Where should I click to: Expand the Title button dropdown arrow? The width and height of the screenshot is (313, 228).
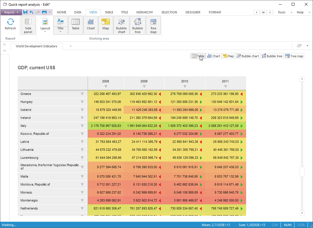(60, 32)
